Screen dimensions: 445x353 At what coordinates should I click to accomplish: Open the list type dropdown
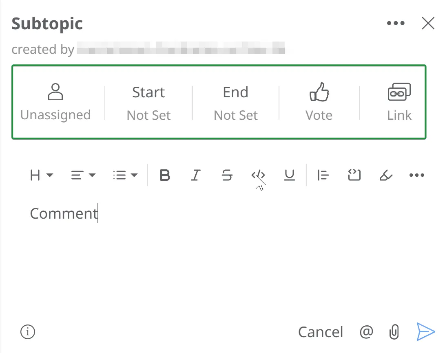click(125, 175)
